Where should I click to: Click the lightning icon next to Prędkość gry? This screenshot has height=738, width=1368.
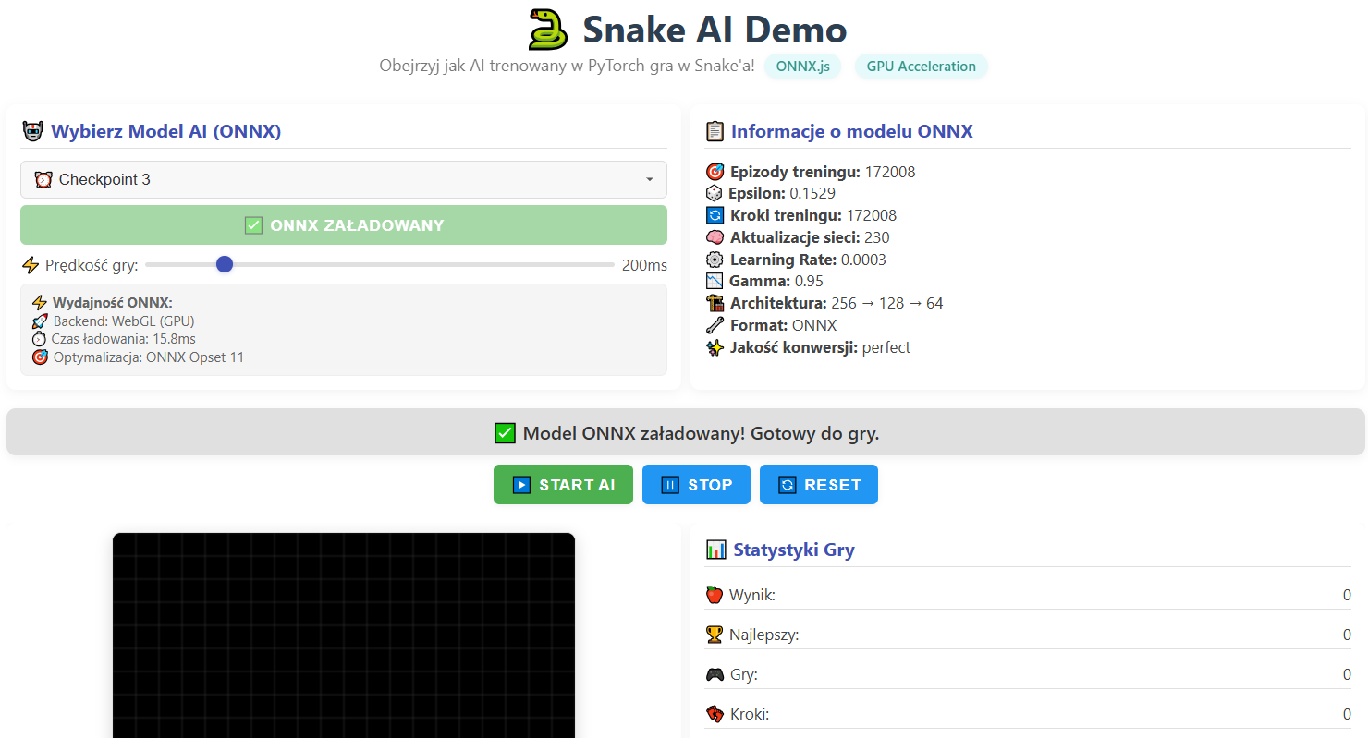tap(31, 266)
